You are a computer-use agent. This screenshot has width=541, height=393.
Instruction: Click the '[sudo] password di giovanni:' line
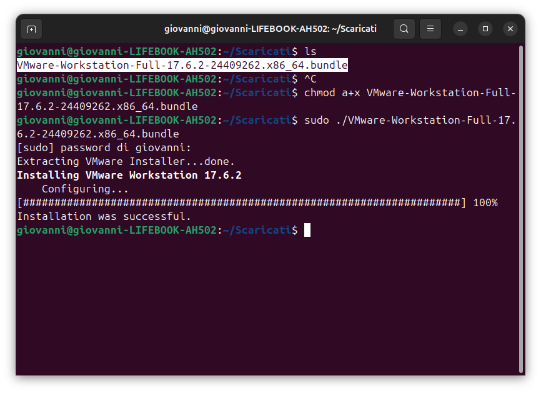click(104, 147)
